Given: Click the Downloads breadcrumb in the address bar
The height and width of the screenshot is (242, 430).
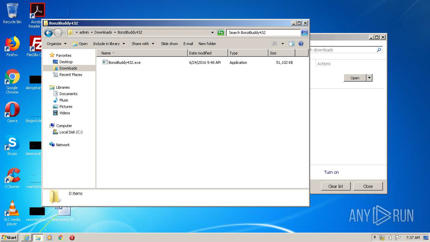Looking at the screenshot, I should pyautogui.click(x=103, y=33).
